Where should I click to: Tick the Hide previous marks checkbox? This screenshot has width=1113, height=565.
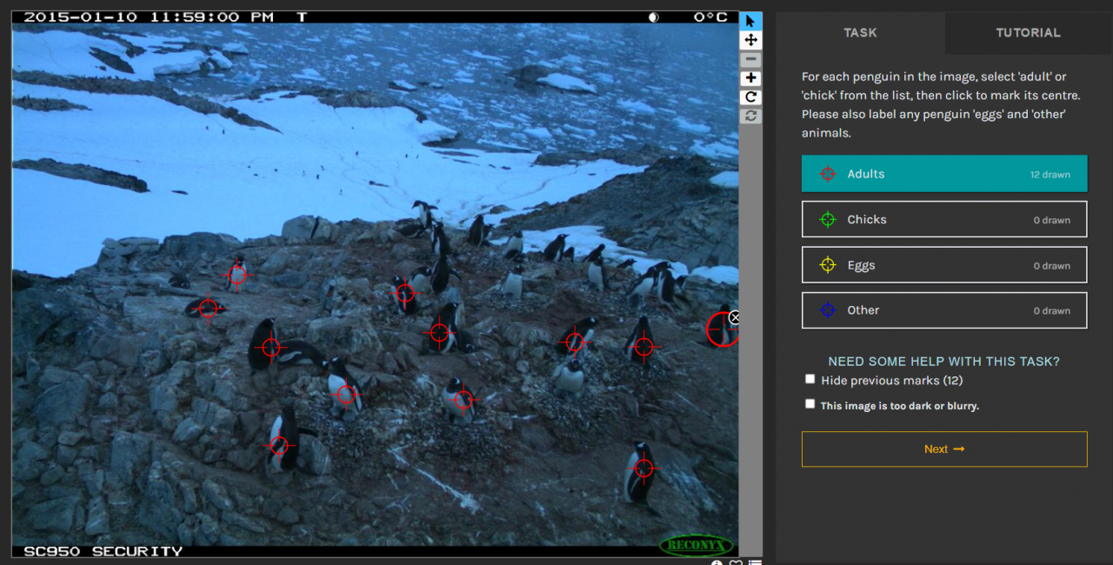click(x=810, y=379)
